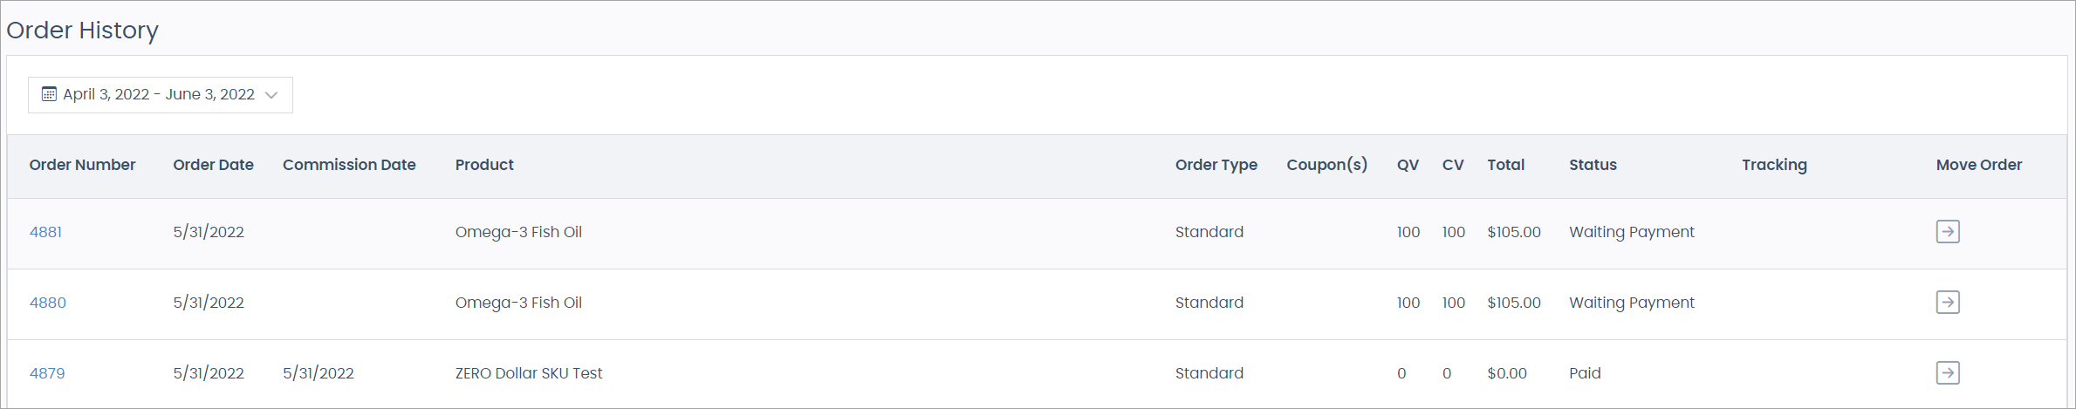2076x409 pixels.
Task: Open order number 4881 link
Action: click(x=45, y=232)
